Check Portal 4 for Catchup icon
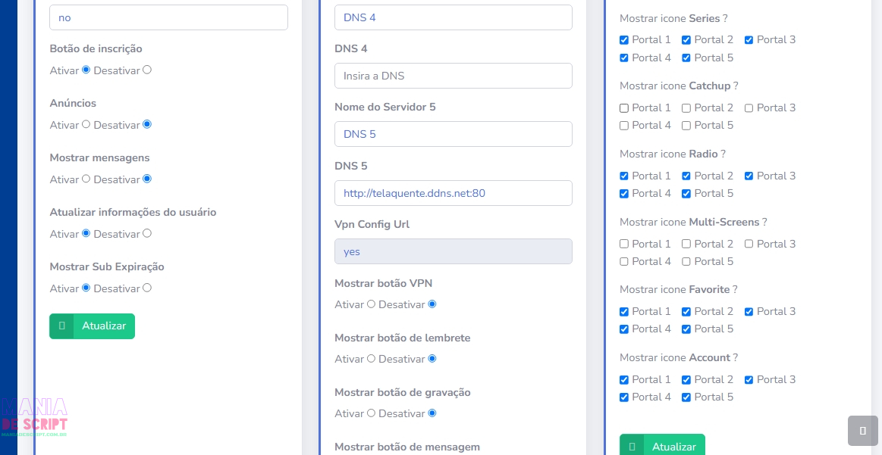The height and width of the screenshot is (455, 882). (624, 126)
